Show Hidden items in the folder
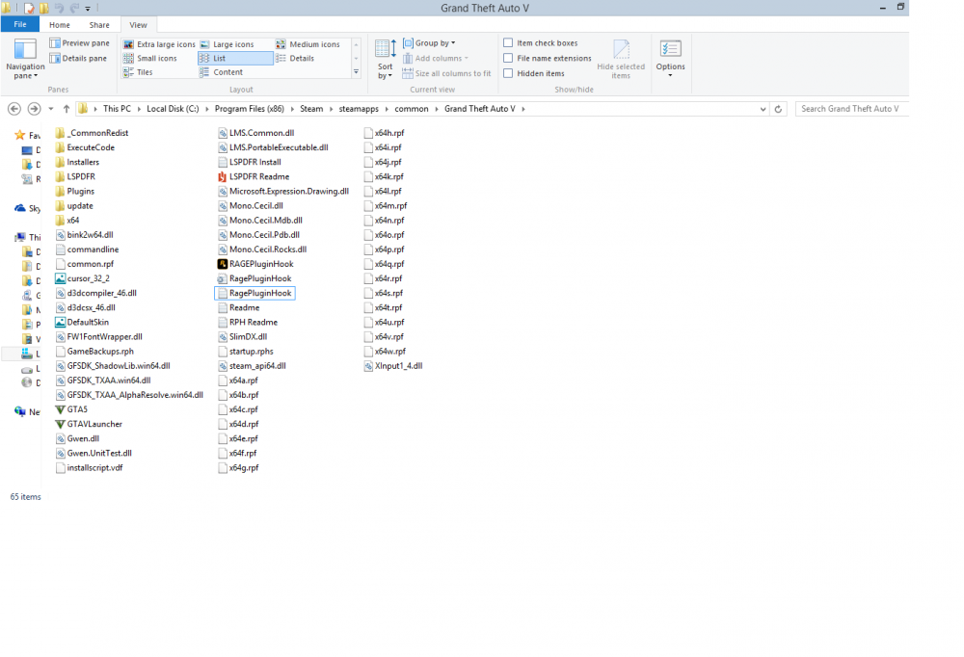 [x=508, y=72]
